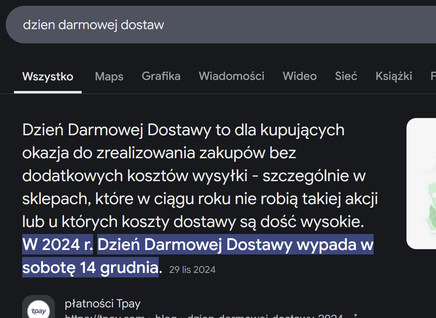Click the highlighted 'W 2024 r.' text
This screenshot has width=436, height=318.
click(x=58, y=245)
